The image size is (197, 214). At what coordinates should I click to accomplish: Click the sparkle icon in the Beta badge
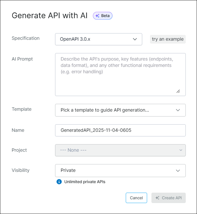97,16
